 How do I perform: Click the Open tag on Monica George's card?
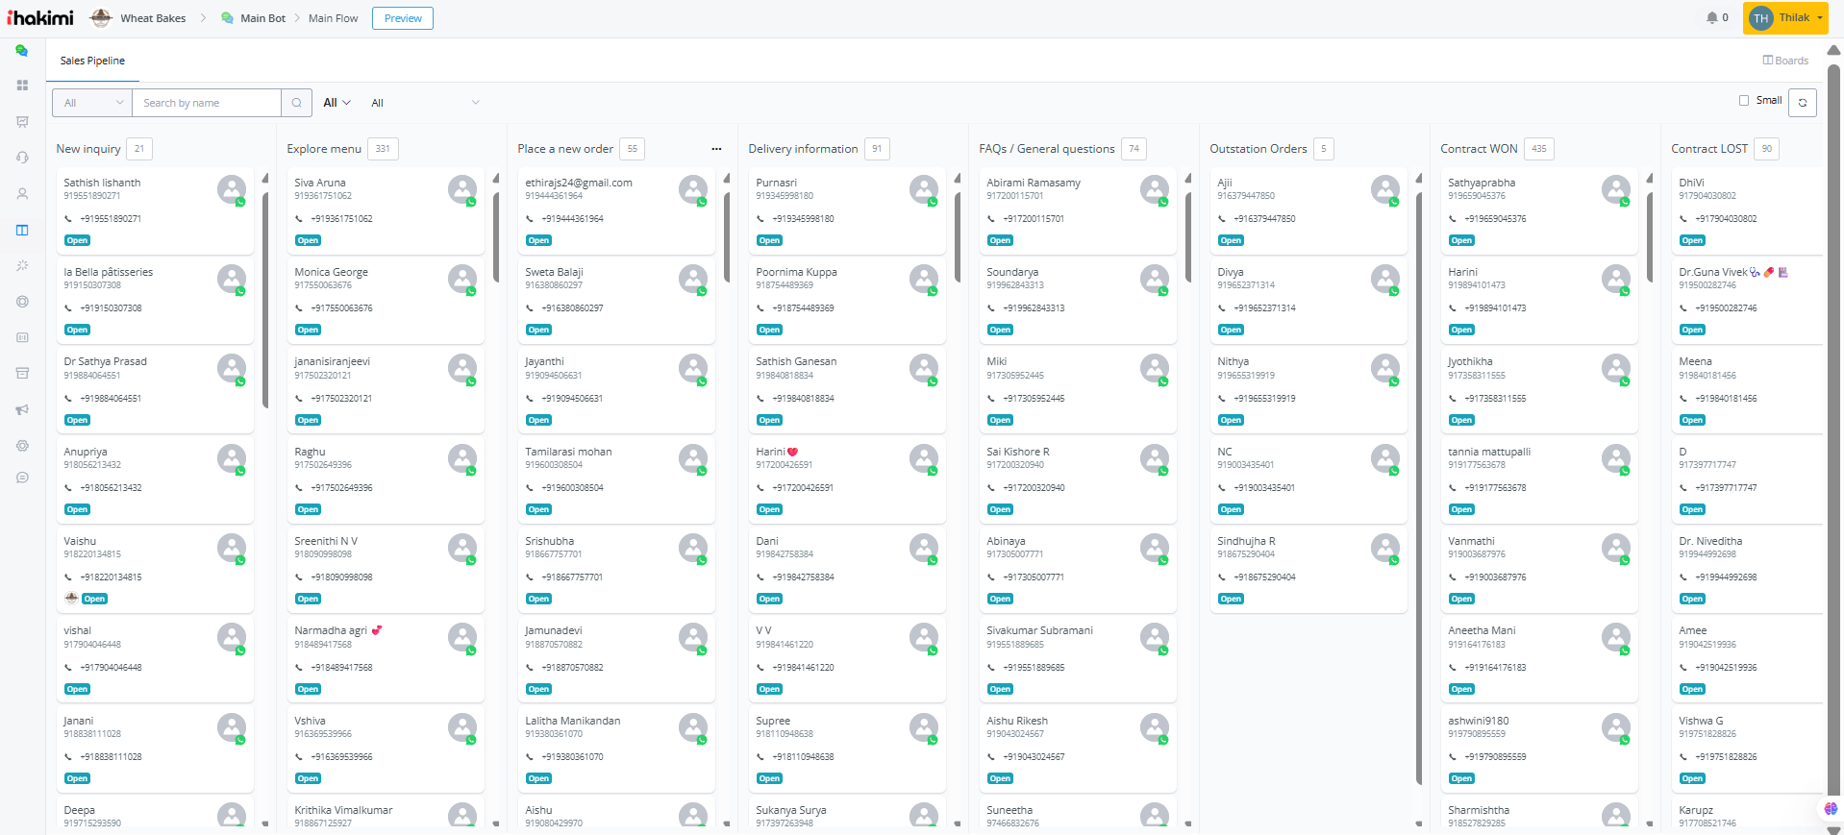tap(308, 330)
